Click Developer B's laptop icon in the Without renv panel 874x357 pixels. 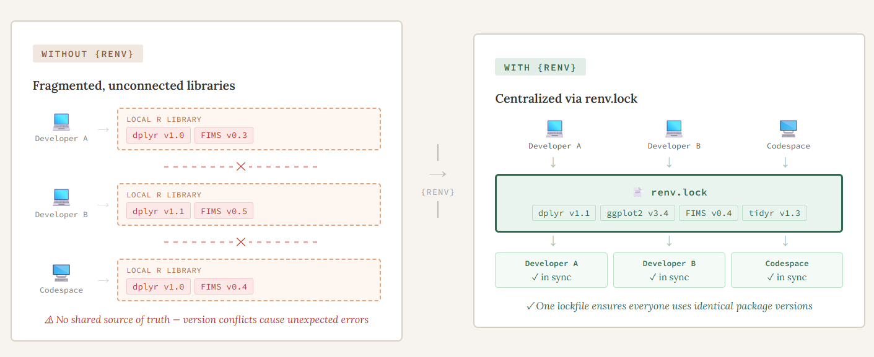(x=61, y=197)
